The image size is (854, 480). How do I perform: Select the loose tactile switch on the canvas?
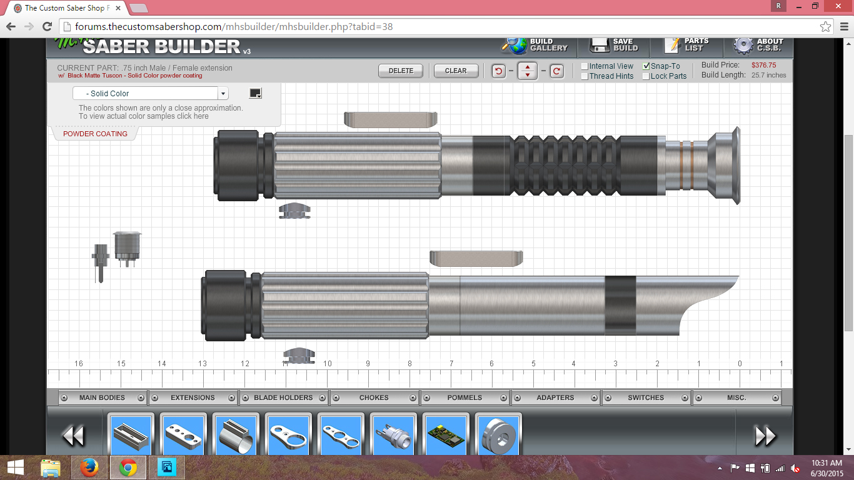[100, 262]
